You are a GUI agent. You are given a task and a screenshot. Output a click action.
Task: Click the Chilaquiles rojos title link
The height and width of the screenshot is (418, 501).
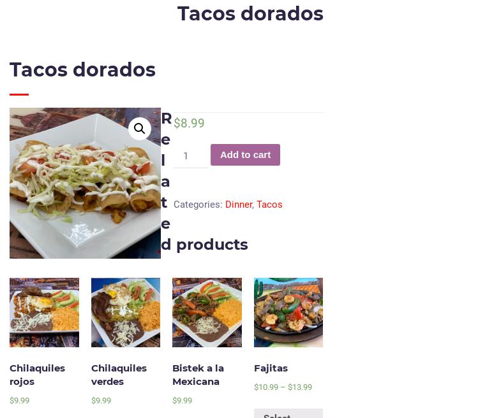[38, 375]
